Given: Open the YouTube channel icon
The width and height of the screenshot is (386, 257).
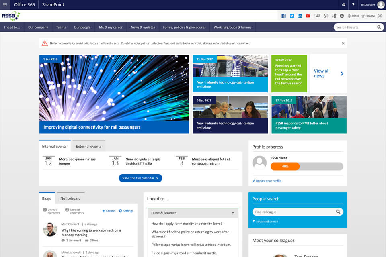Looking at the screenshot, I should pyautogui.click(x=308, y=16).
